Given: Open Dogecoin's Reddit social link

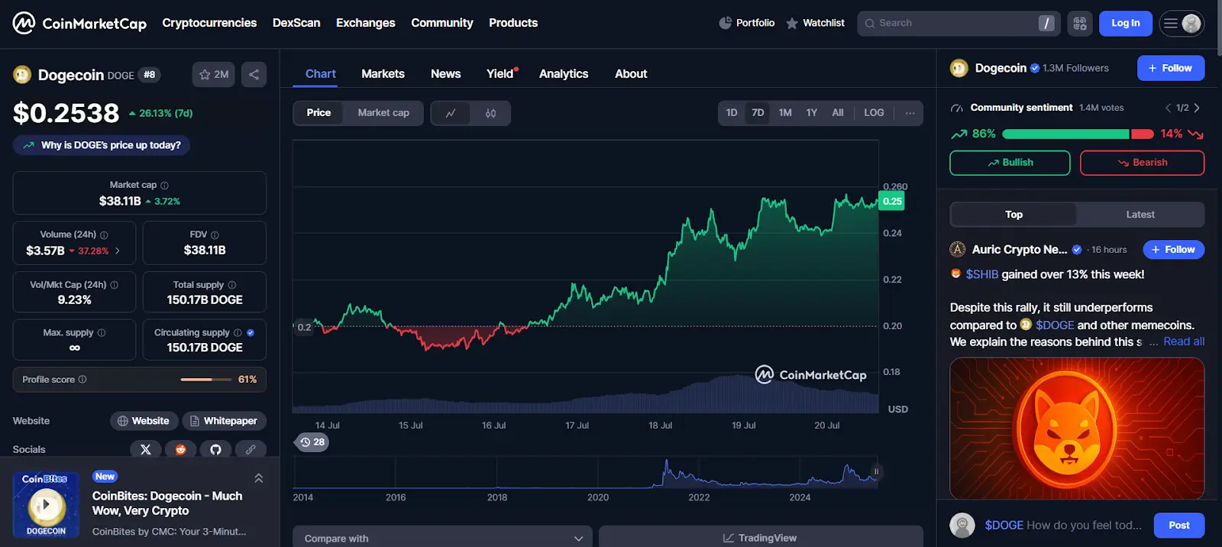Looking at the screenshot, I should (x=181, y=449).
